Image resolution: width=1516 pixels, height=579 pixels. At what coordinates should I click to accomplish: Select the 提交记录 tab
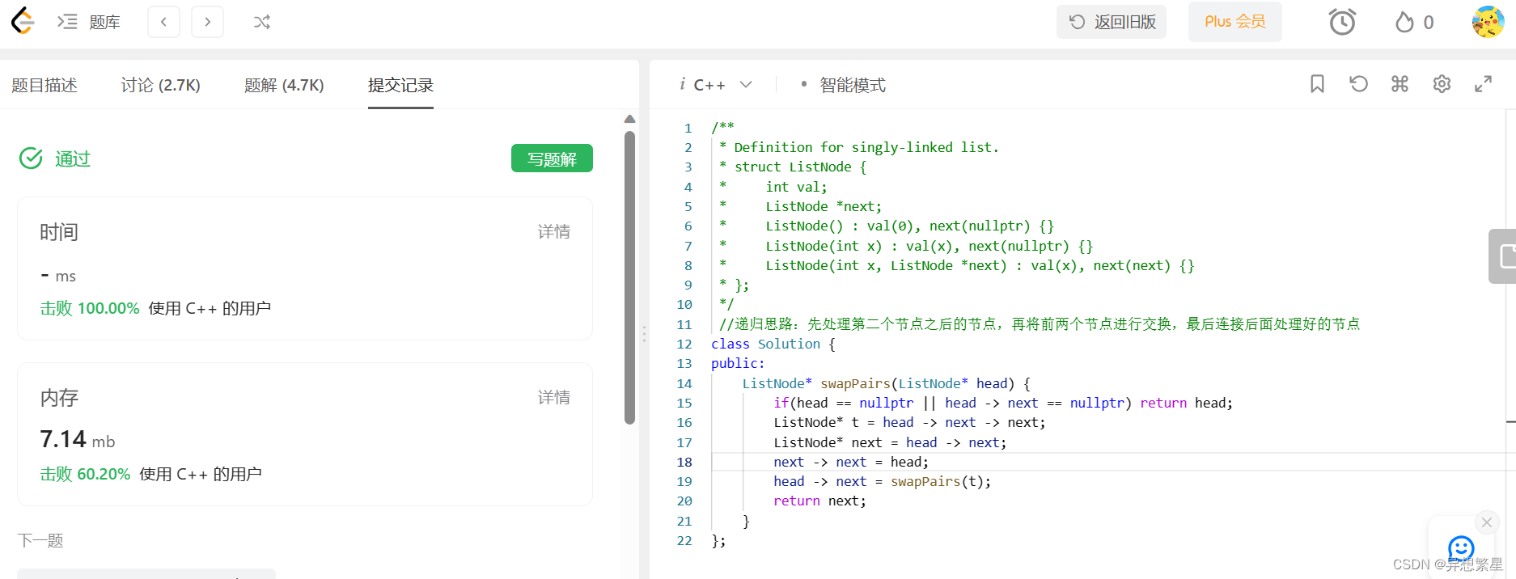(x=400, y=85)
